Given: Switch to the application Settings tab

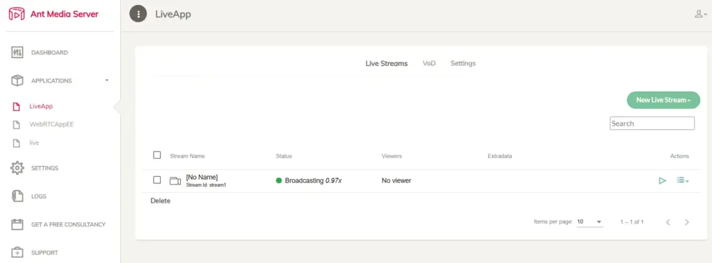Looking at the screenshot, I should [462, 63].
